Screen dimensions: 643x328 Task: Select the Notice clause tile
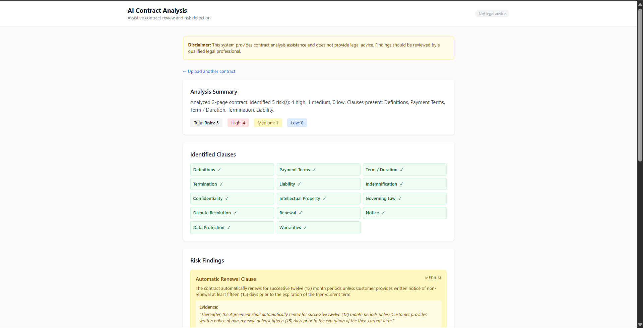pyautogui.click(x=405, y=213)
